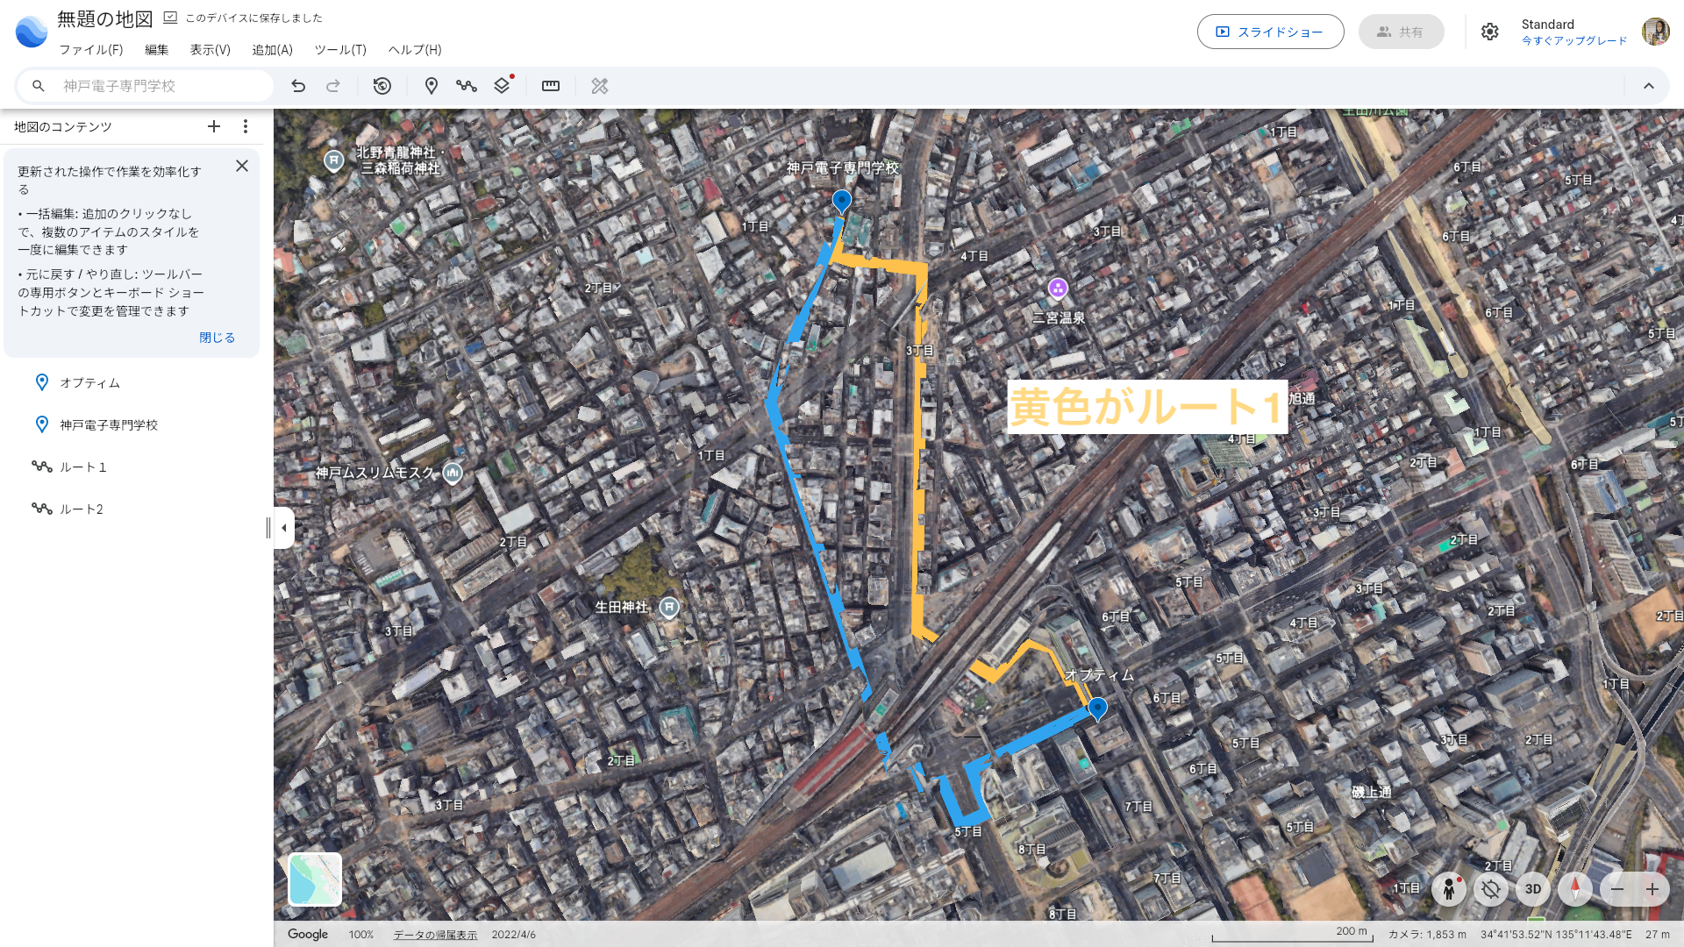Open the データの帰属表示 attribution link
Image resolution: width=1684 pixels, height=947 pixels.
pos(435,935)
